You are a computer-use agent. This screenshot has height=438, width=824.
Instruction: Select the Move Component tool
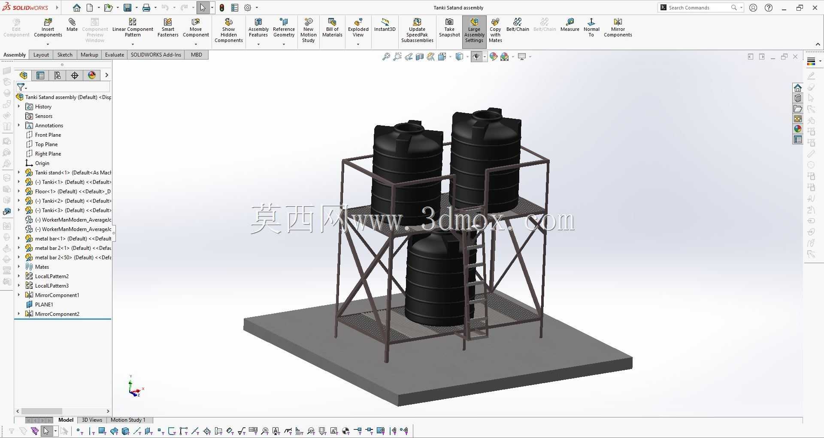pos(196,27)
